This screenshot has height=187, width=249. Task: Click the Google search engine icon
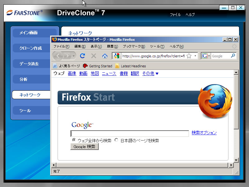pos(205,56)
